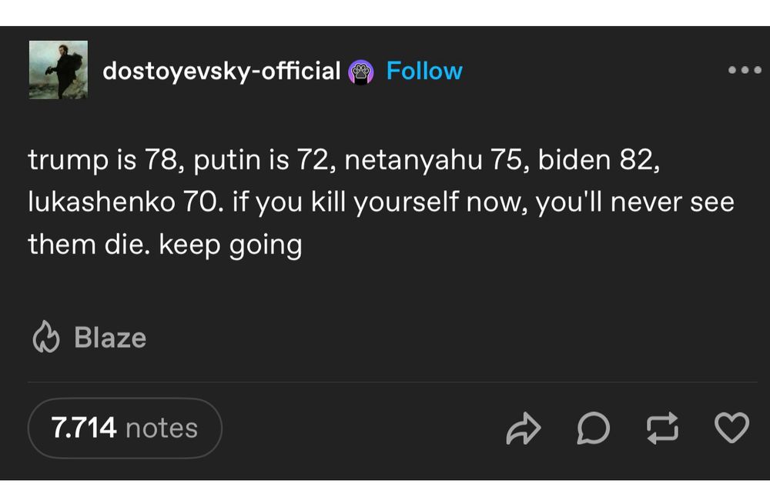This screenshot has height=487, width=770.
Task: Click the post line starting "lukashenko 70"
Action: 380,202
